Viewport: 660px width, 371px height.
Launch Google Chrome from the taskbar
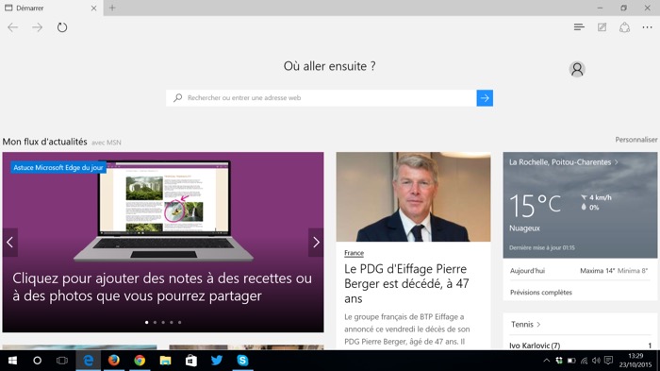click(140, 361)
